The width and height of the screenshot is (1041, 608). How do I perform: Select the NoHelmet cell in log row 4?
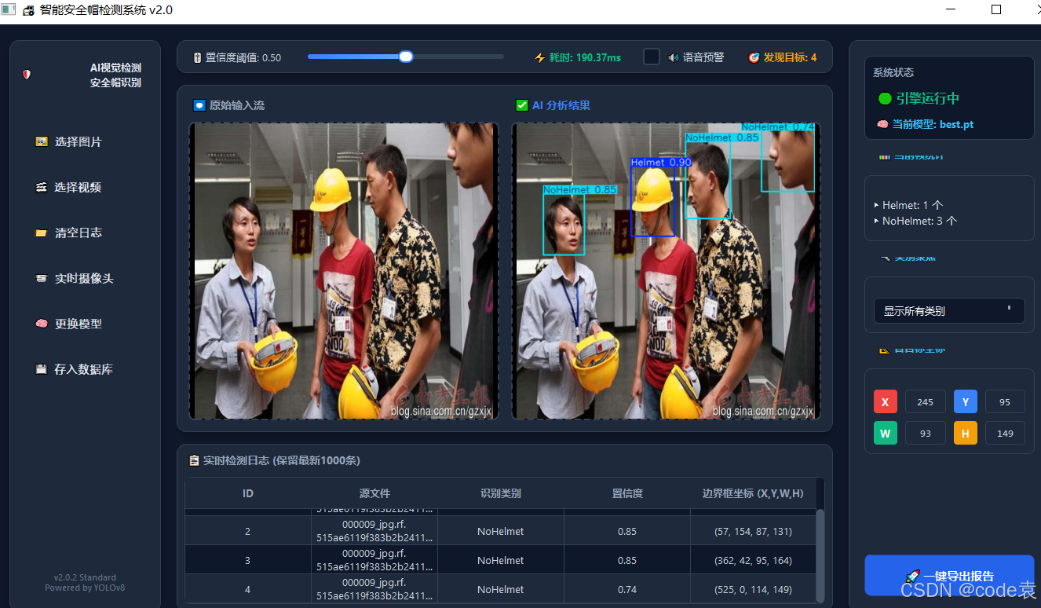(x=501, y=589)
